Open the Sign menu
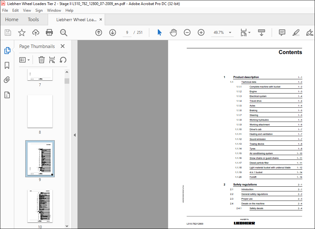Viewport: 315px width, 229px height. click(39, 10)
